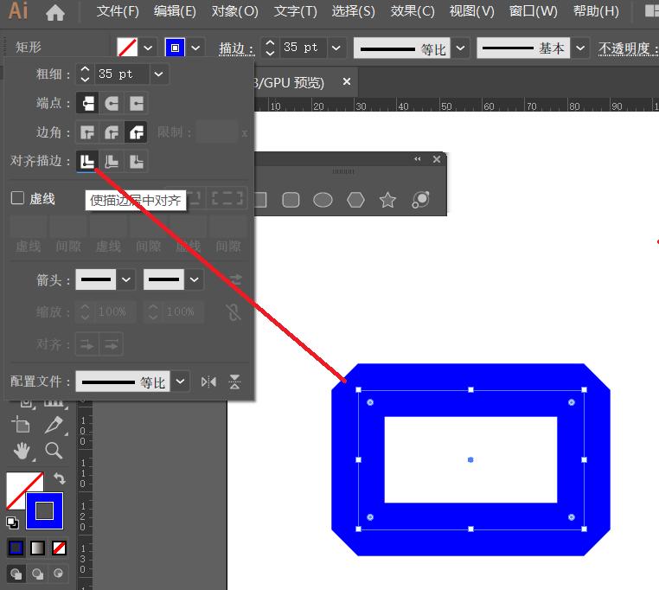Close the floating shape tools panel
This screenshot has height=590, width=659.
(437, 159)
